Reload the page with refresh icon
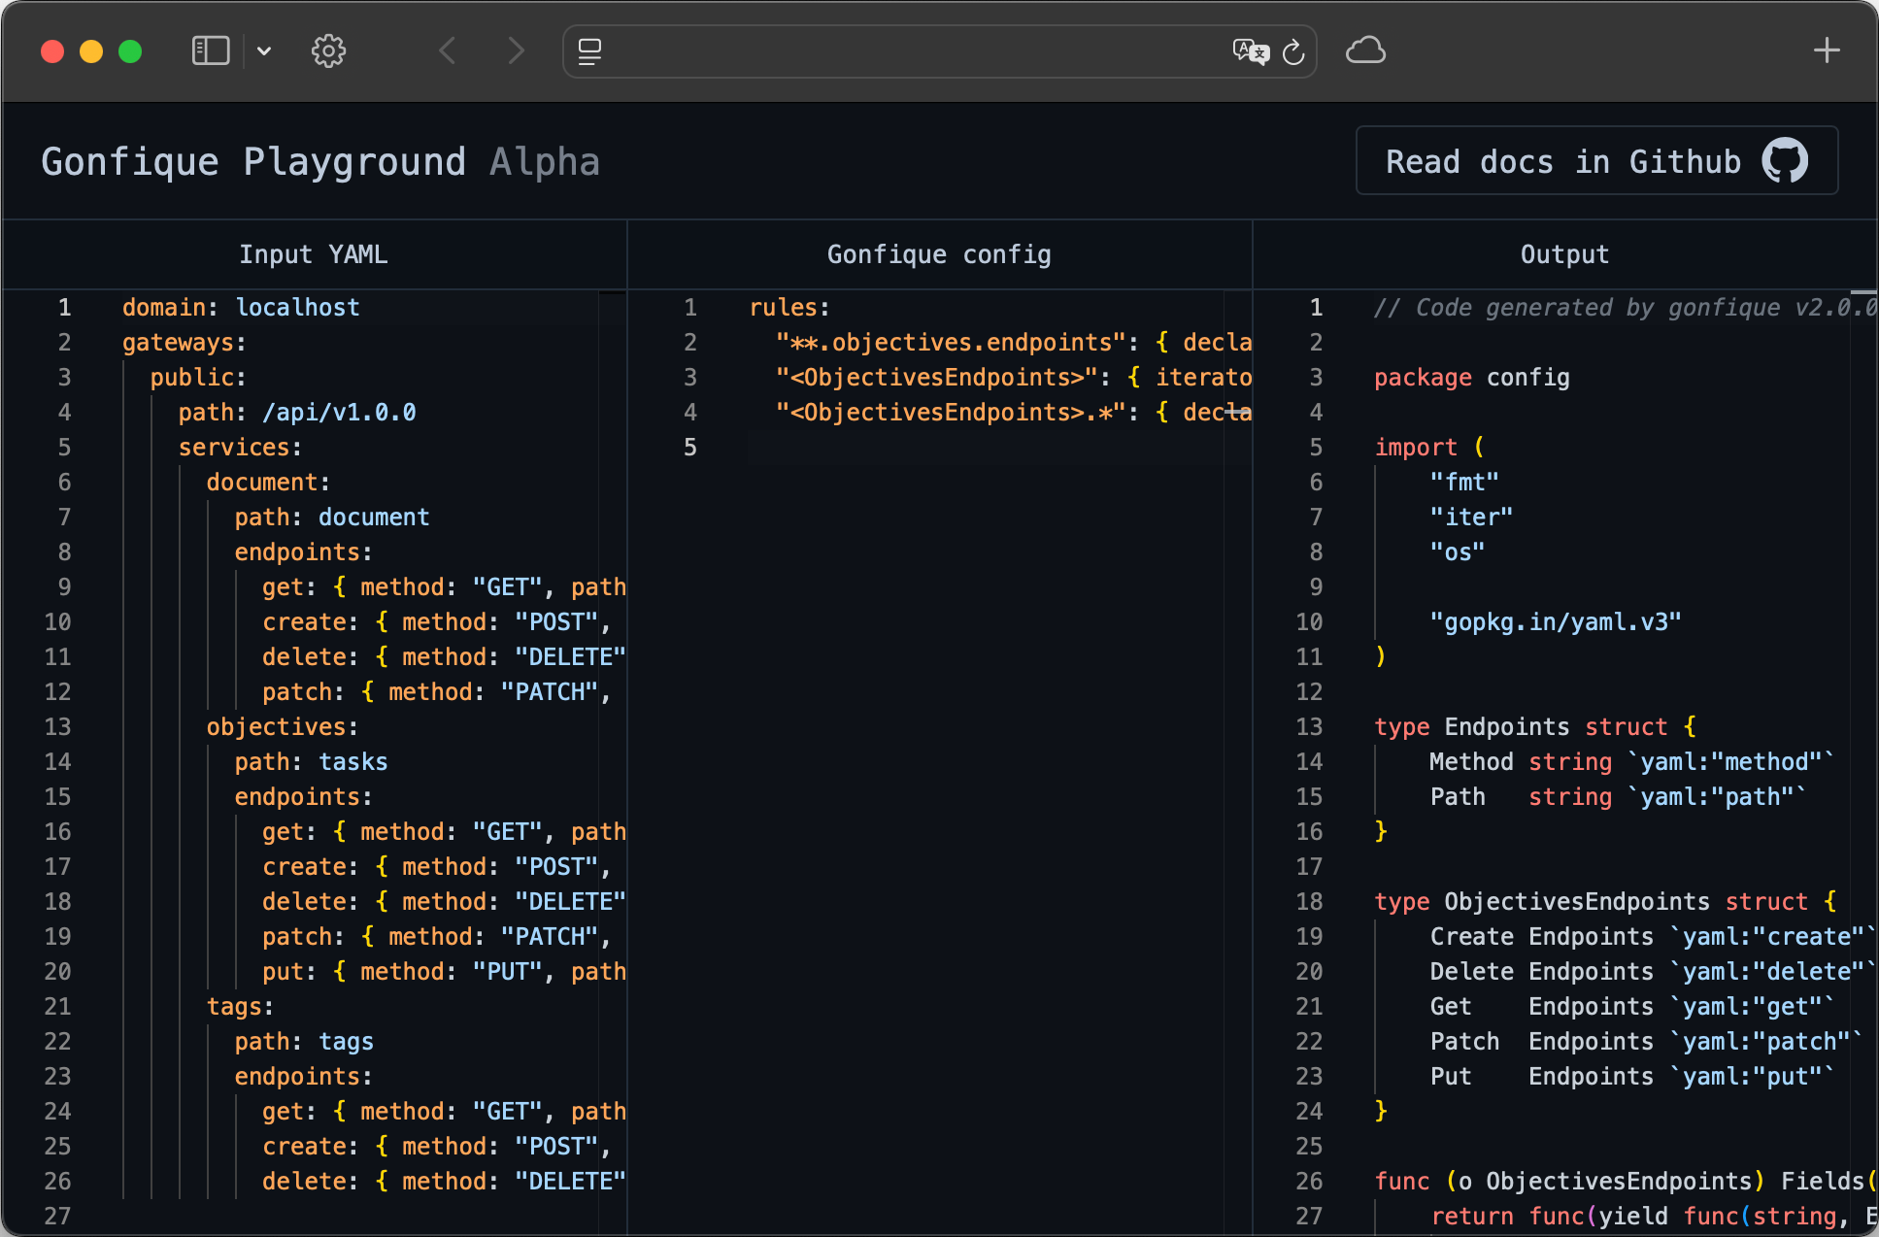1879x1237 pixels. point(1293,51)
